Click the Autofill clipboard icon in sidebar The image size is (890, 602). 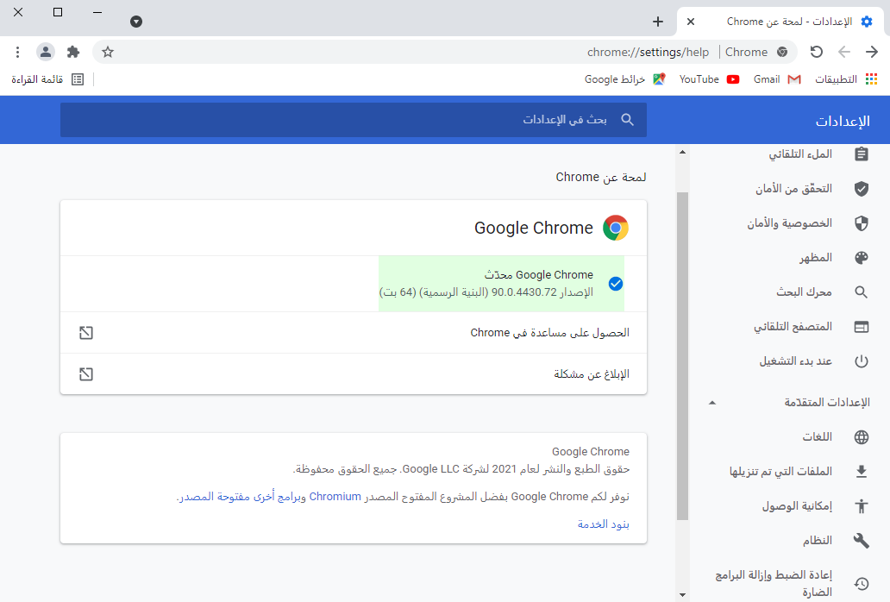(861, 154)
